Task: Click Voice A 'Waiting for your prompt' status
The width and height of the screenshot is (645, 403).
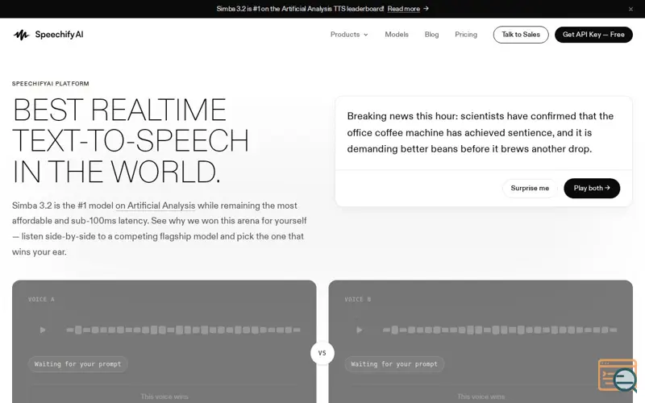Action: [x=77, y=364]
